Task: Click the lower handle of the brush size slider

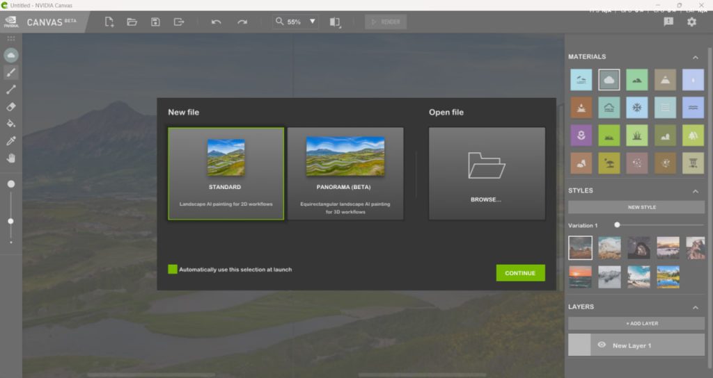Action: coord(11,221)
